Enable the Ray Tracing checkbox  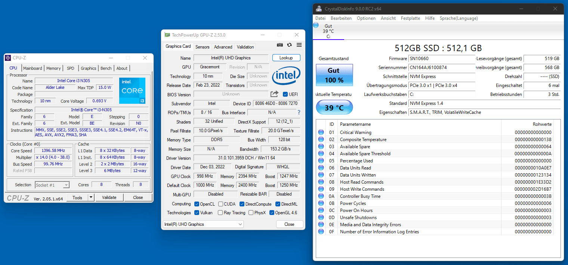click(220, 213)
